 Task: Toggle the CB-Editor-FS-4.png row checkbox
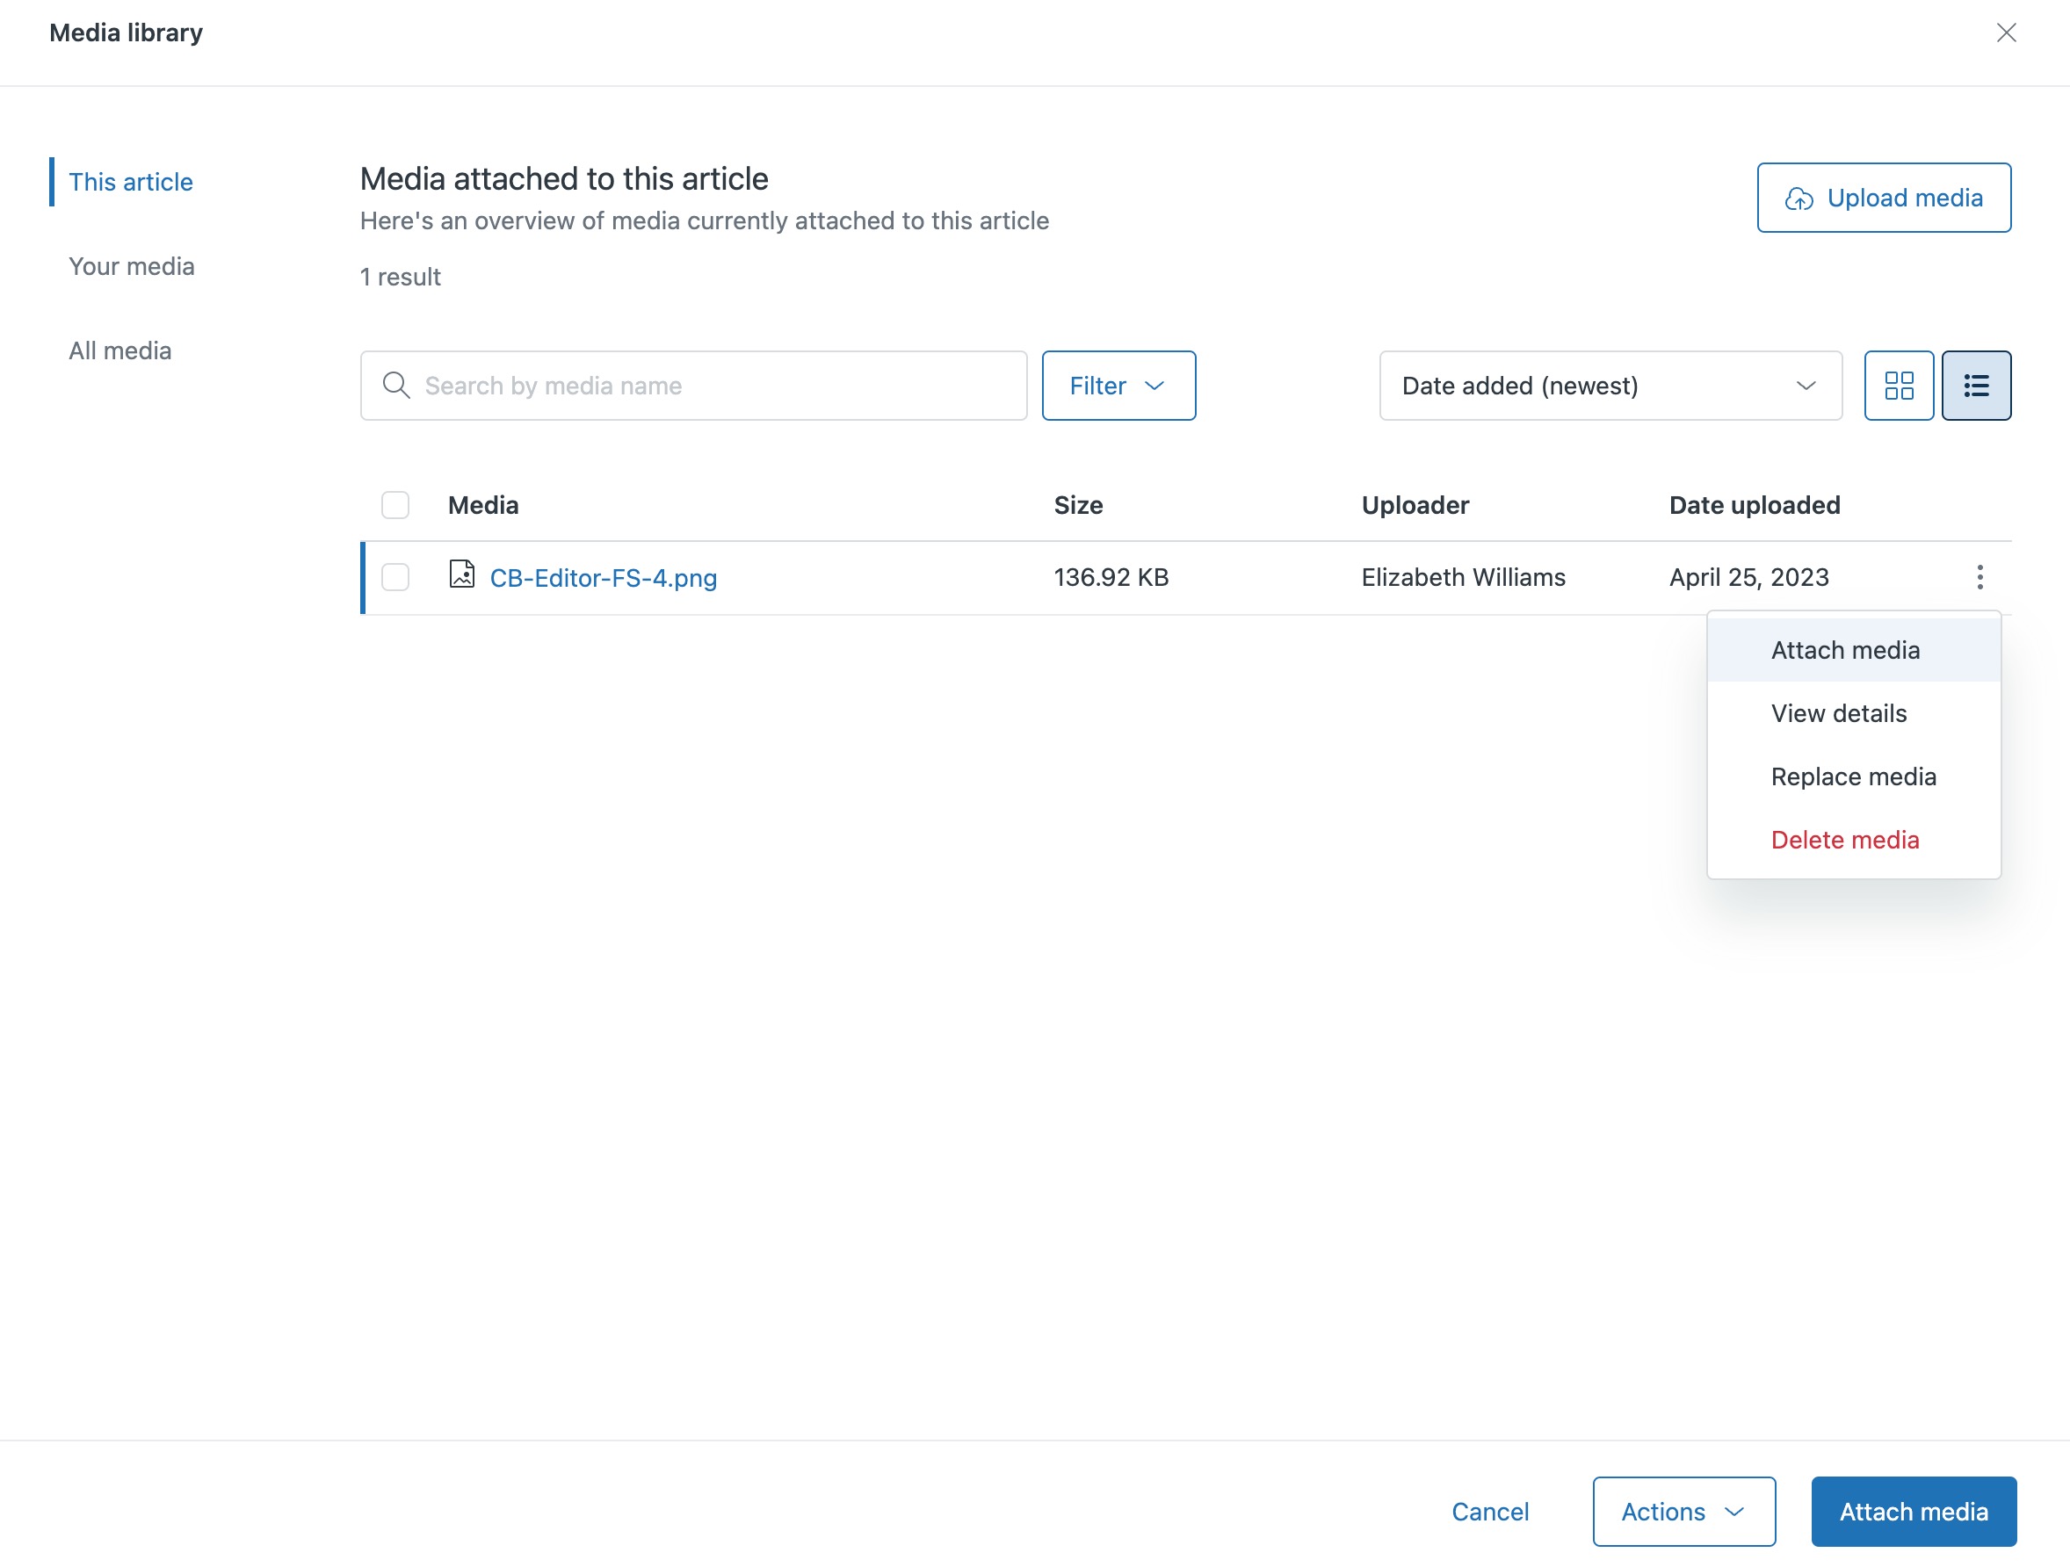click(x=395, y=578)
